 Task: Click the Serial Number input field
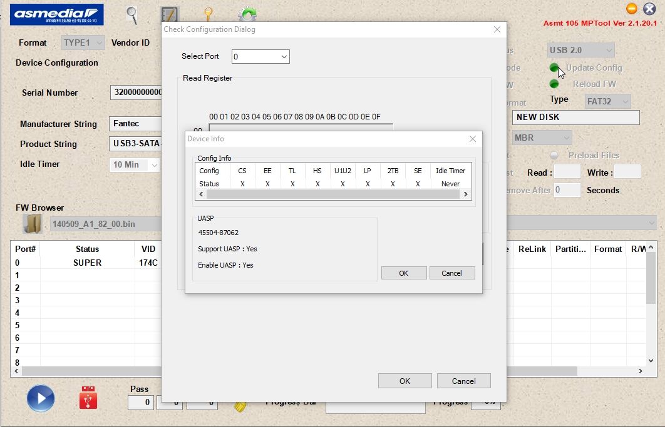pyautogui.click(x=136, y=93)
